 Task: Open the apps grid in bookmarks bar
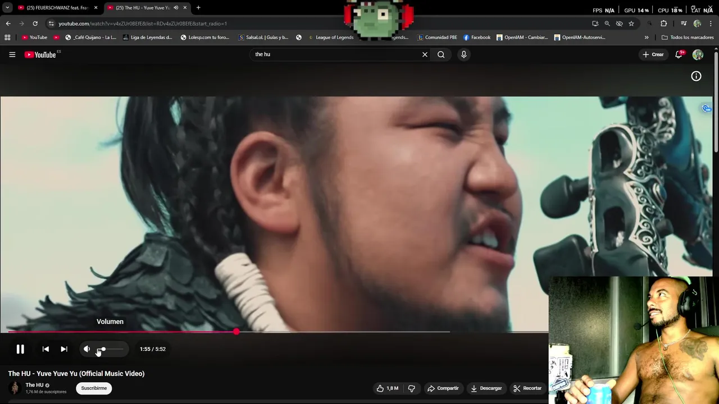click(x=7, y=38)
